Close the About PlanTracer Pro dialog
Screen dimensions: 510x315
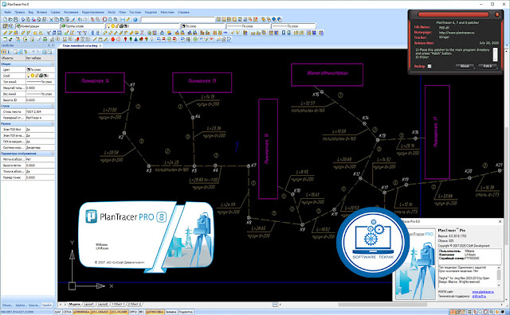[x=500, y=221]
